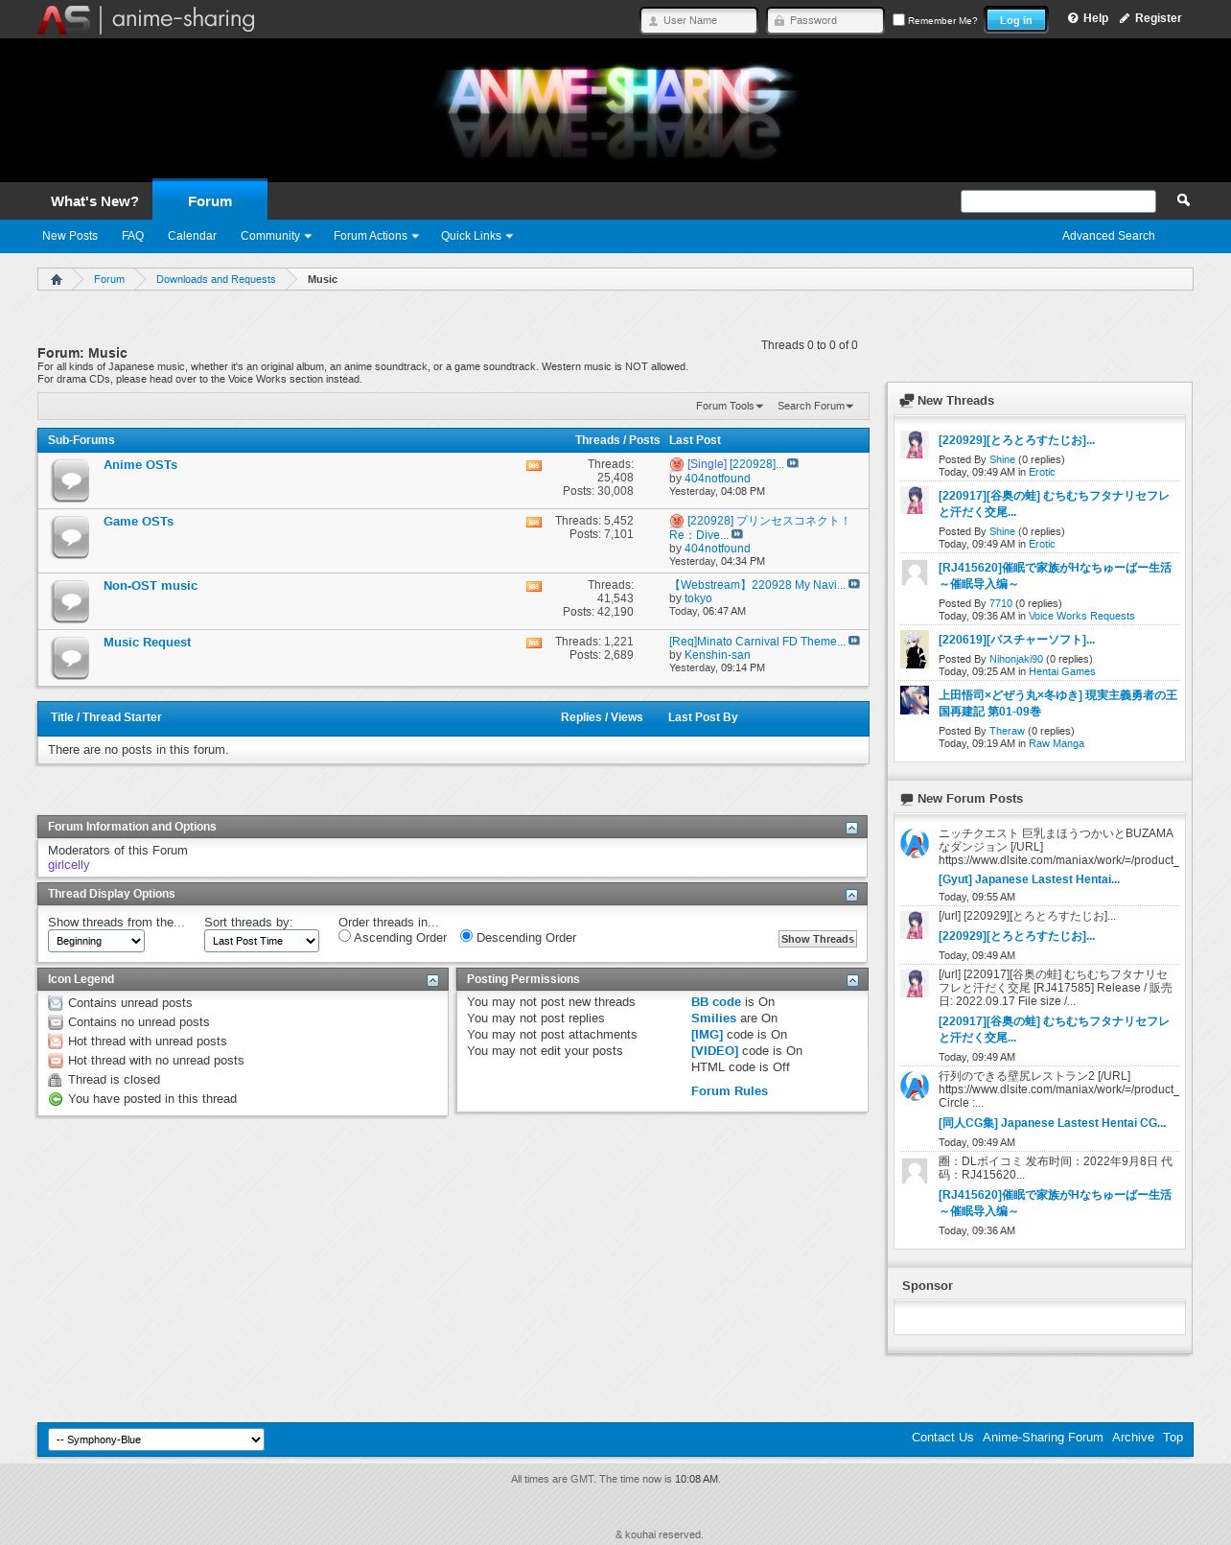Open Advanced Search link

(x=1108, y=236)
